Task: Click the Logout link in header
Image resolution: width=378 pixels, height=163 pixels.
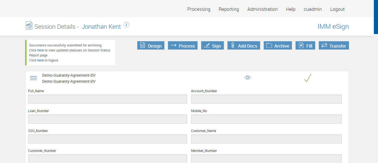Action: tap(337, 9)
